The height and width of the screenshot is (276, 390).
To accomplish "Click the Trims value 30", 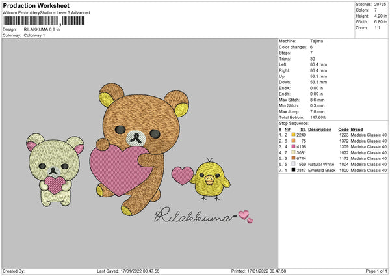I will [313, 59].
